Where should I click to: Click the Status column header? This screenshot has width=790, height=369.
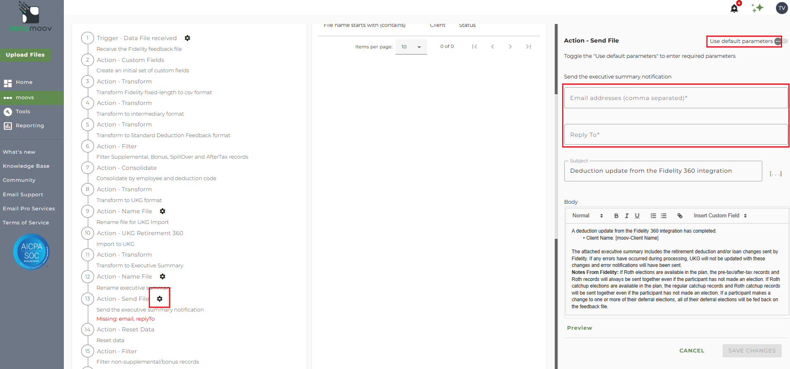[467, 25]
